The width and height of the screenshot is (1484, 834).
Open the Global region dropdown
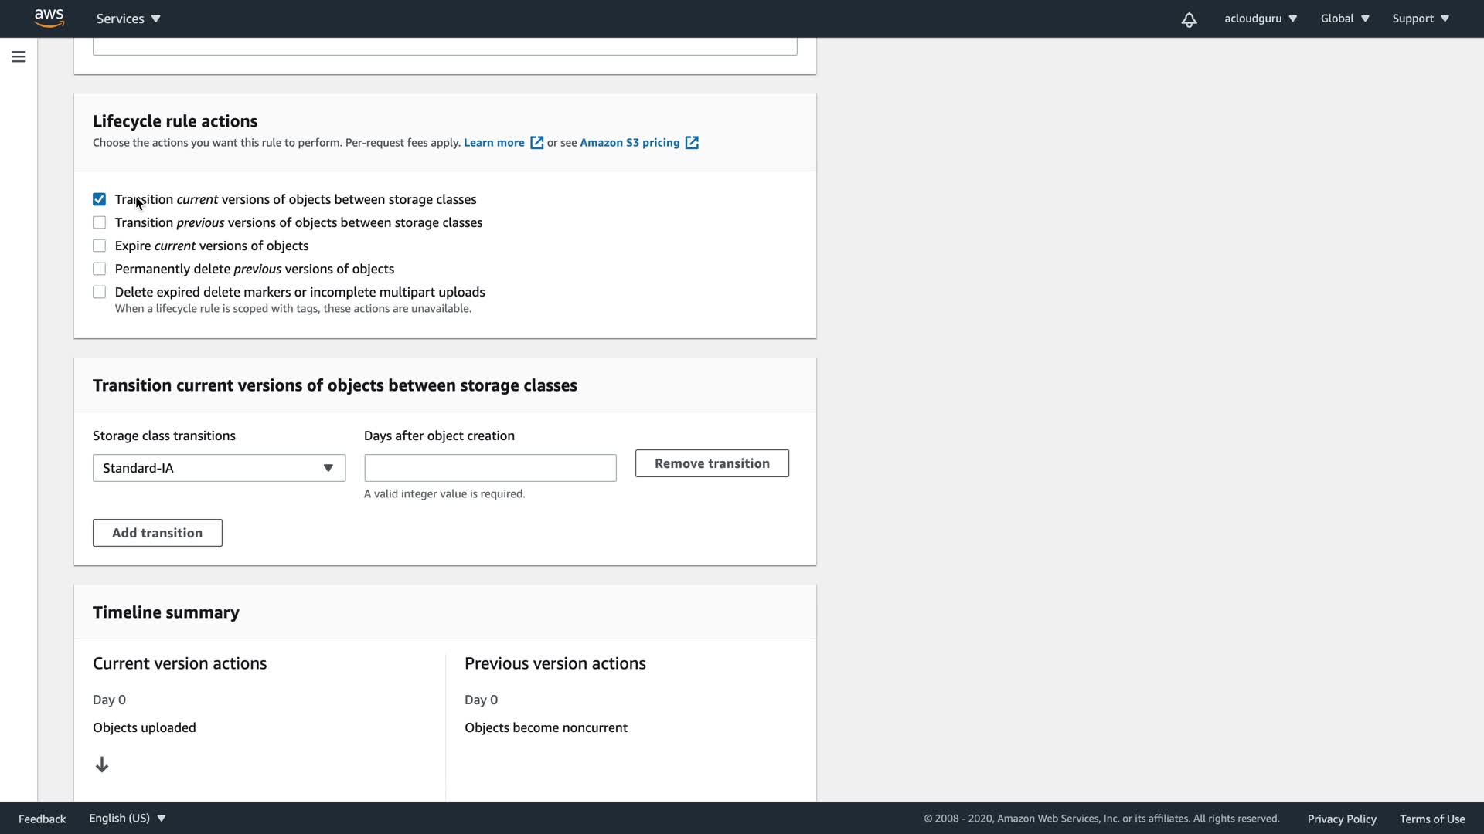click(x=1344, y=19)
